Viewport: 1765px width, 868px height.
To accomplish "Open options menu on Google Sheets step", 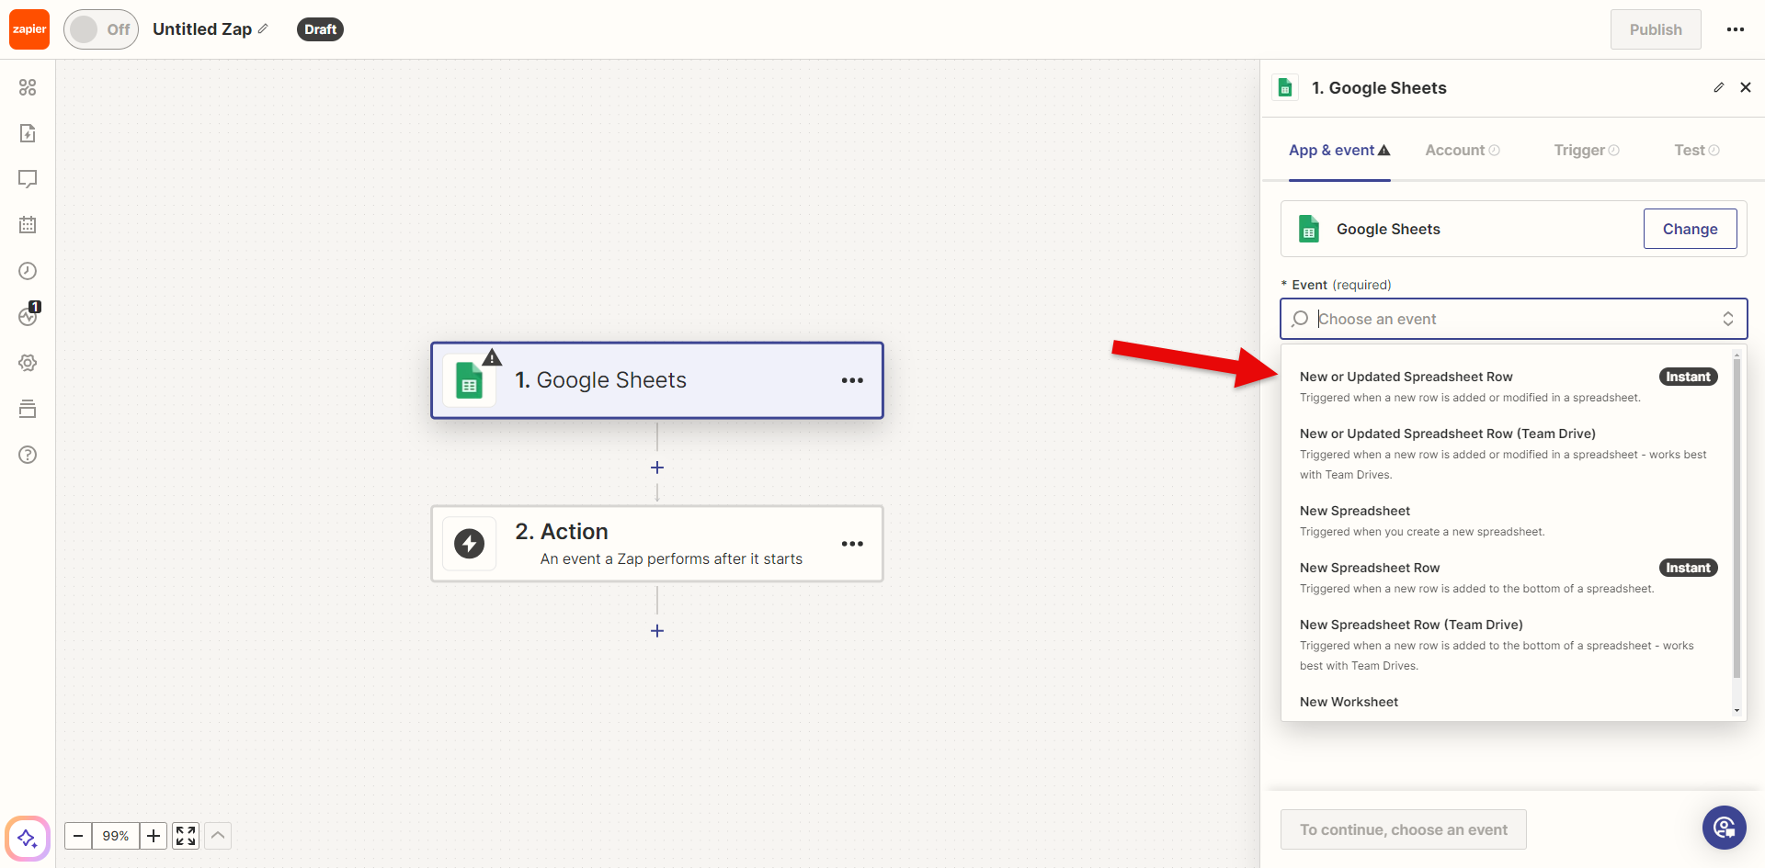I will tap(852, 380).
